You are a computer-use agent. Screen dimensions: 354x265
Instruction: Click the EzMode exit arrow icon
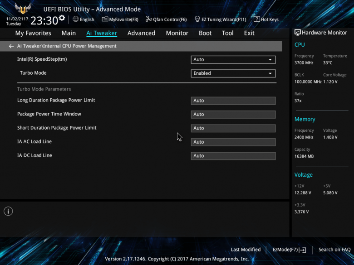click(x=303, y=250)
